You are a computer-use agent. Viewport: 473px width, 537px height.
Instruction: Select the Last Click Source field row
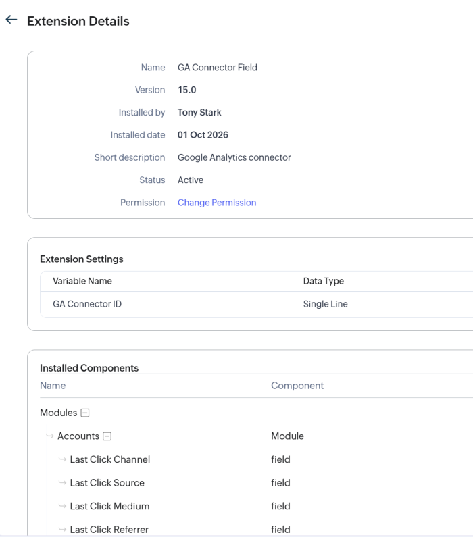pyautogui.click(x=257, y=482)
